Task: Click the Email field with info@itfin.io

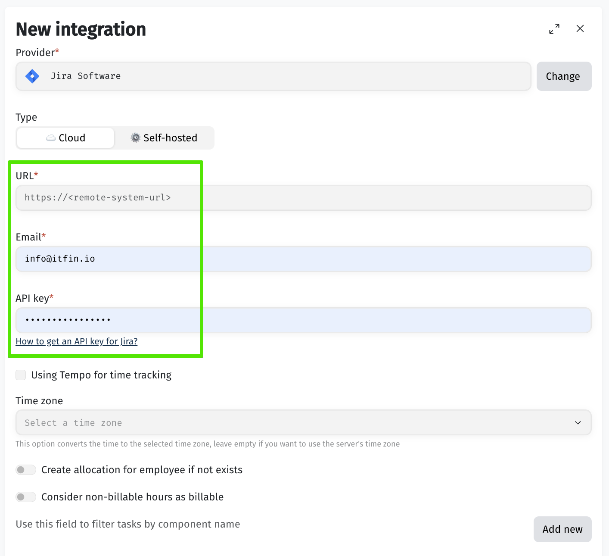Action: click(303, 259)
